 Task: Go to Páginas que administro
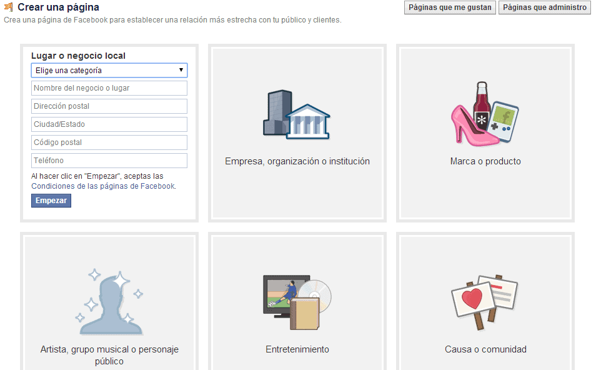click(x=545, y=7)
